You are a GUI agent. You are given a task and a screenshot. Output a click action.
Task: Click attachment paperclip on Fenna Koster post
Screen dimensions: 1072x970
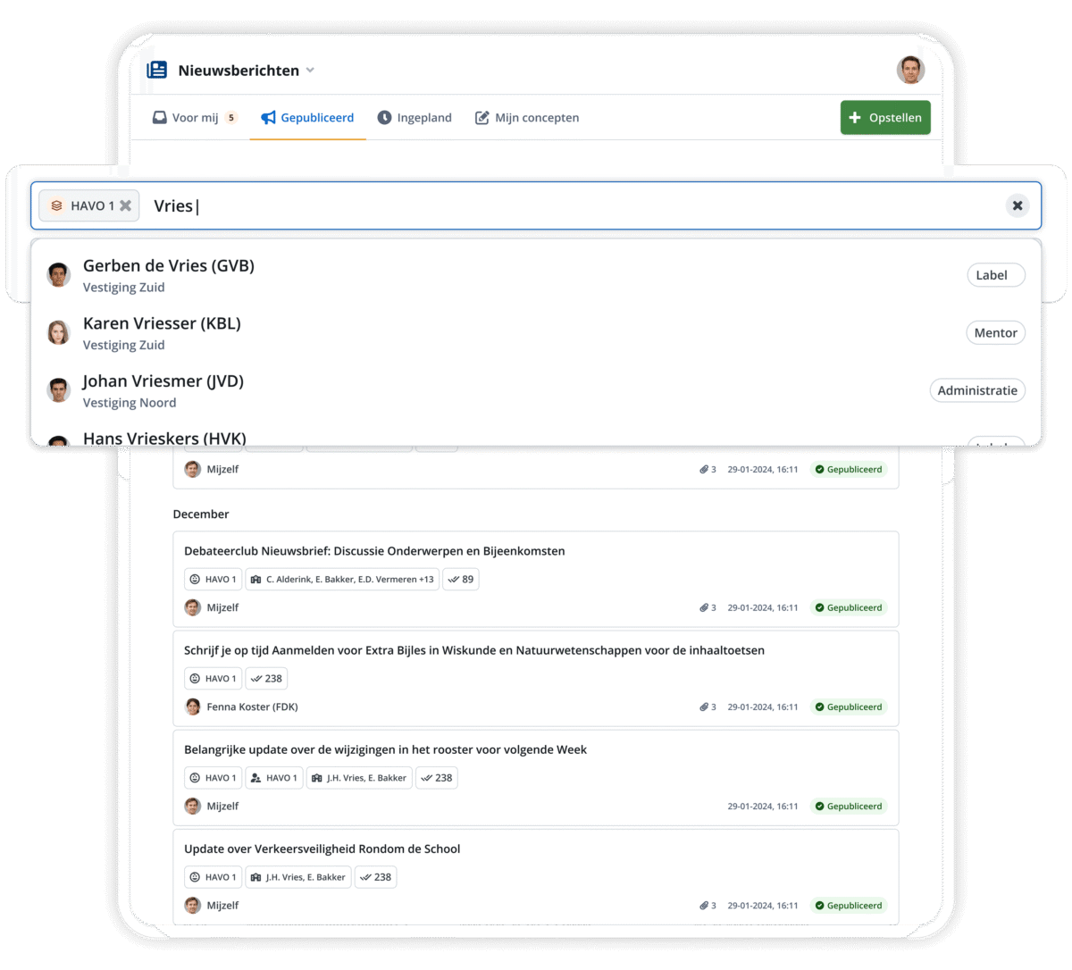[x=704, y=707]
